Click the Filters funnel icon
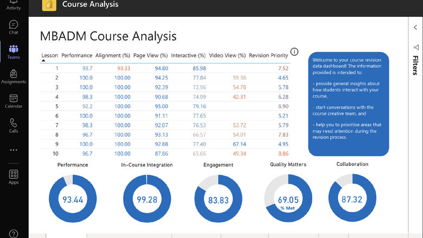The image size is (423, 238). (416, 48)
